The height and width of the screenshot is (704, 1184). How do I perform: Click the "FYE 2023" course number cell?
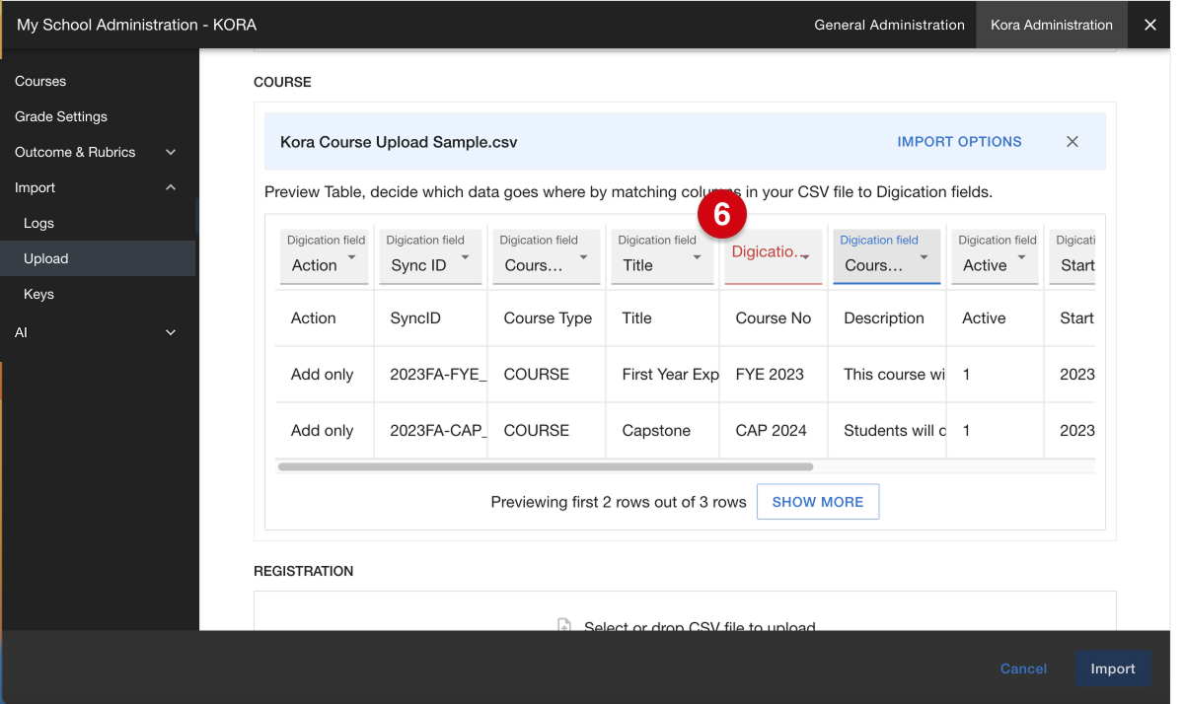point(774,375)
